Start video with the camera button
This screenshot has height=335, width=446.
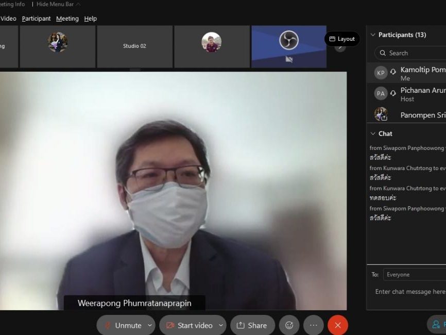[189, 325]
